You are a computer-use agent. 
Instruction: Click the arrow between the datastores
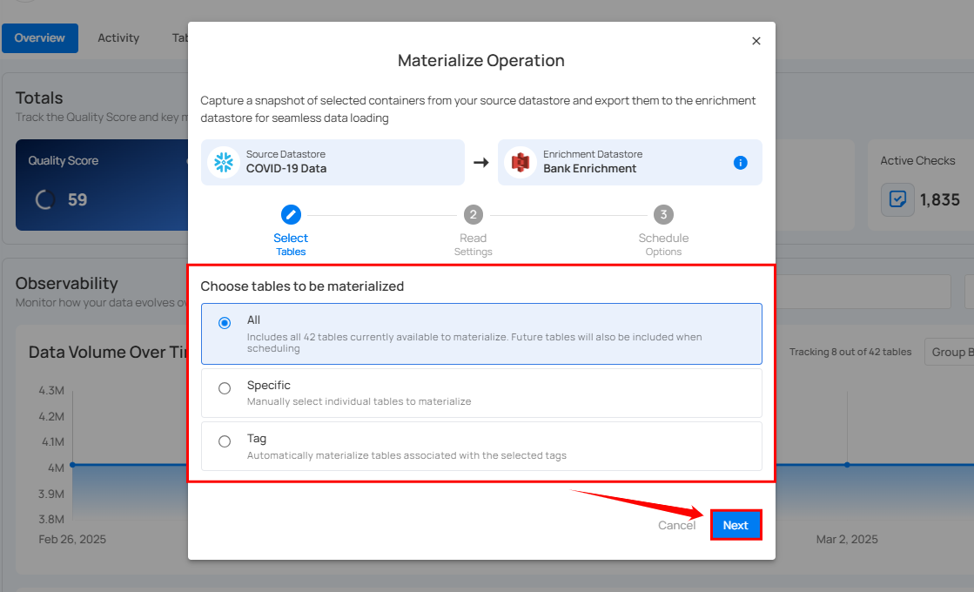[x=480, y=163]
